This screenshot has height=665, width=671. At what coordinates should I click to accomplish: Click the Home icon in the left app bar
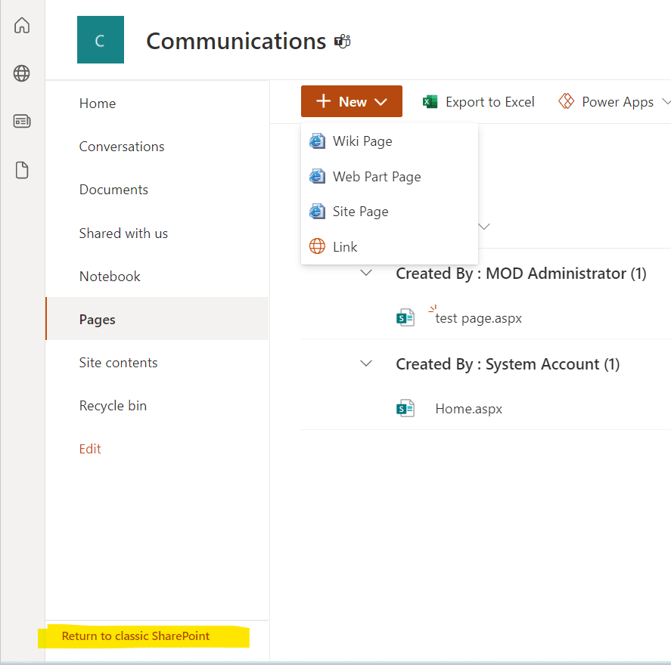pos(22,25)
